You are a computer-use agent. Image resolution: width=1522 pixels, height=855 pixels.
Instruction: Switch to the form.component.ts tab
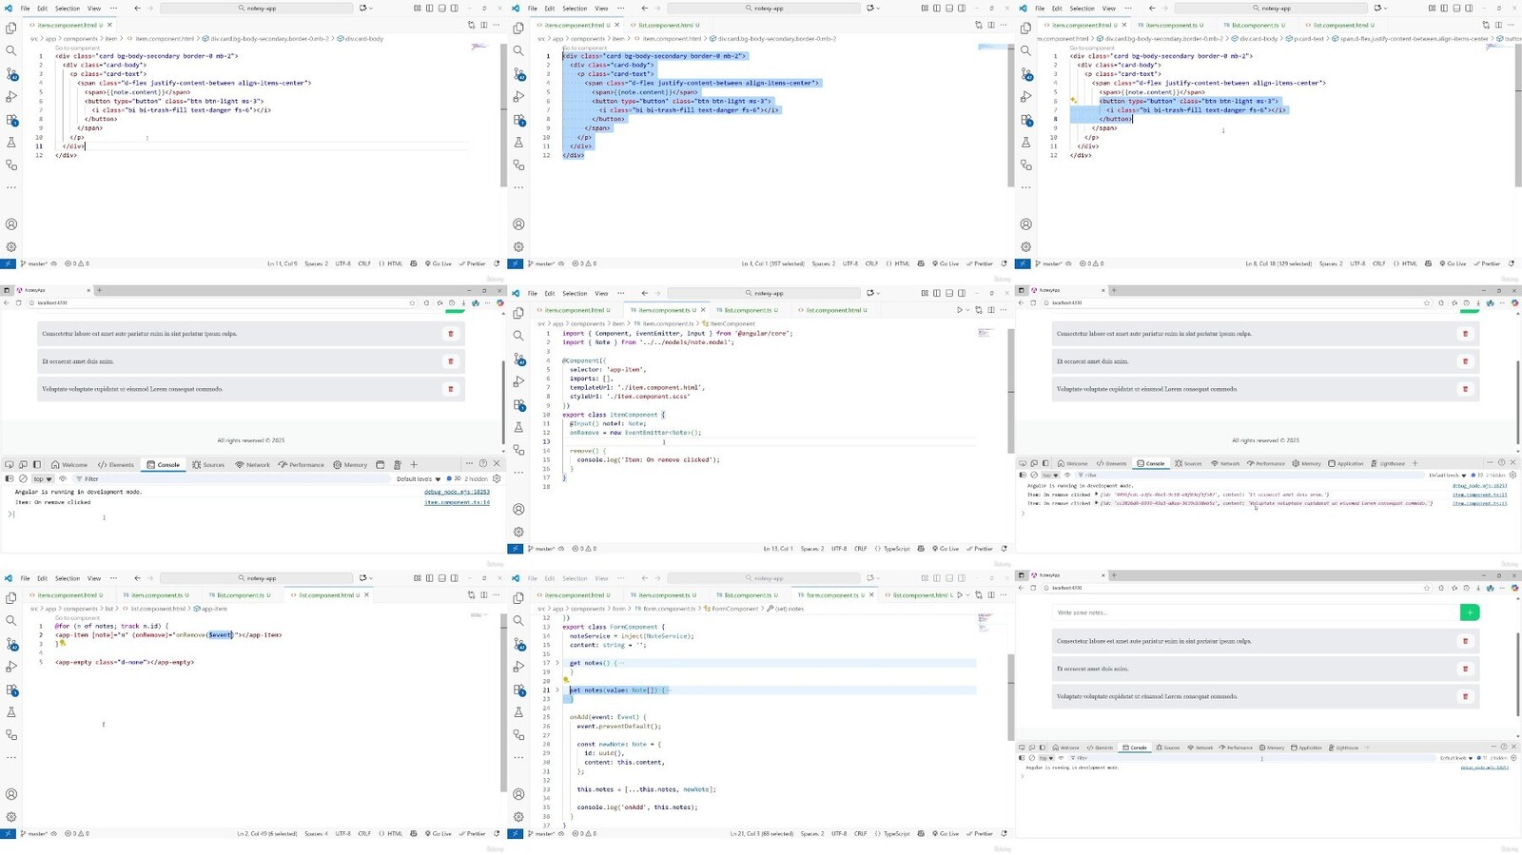coord(831,595)
